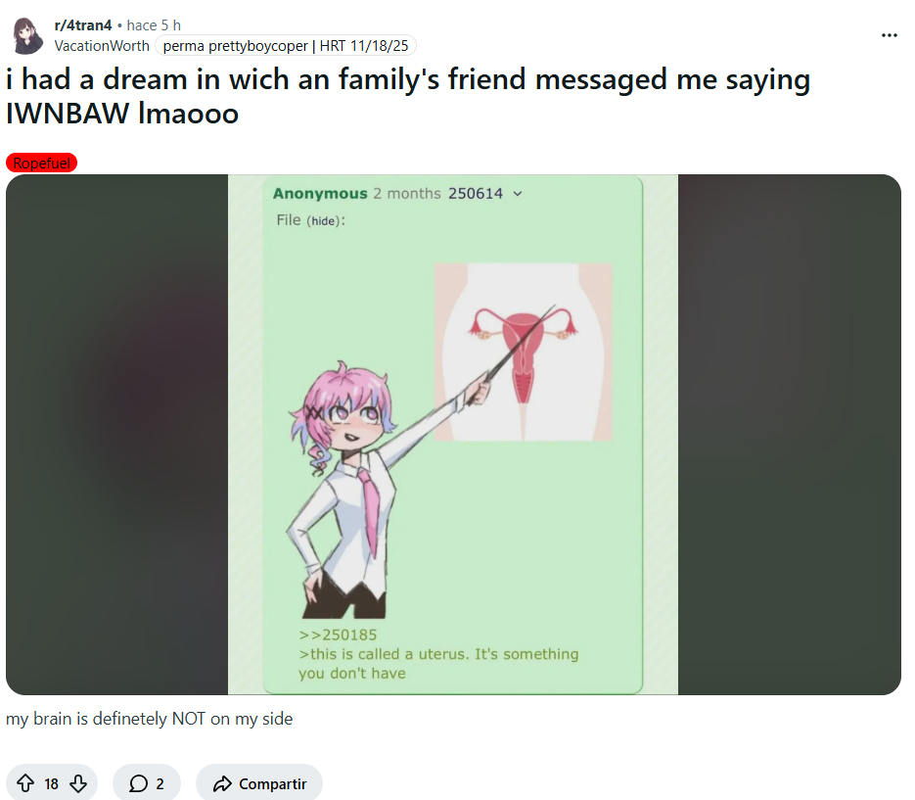Follow the >>250185 quote link
The width and height of the screenshot is (915, 800).
coord(338,635)
